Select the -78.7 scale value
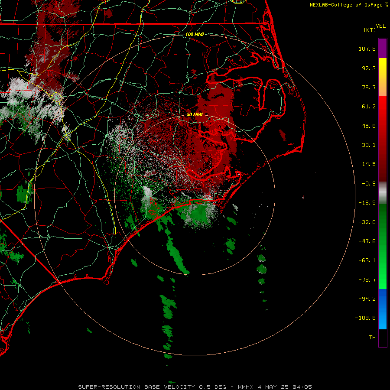This screenshot has height=390, width=390. [x=367, y=280]
